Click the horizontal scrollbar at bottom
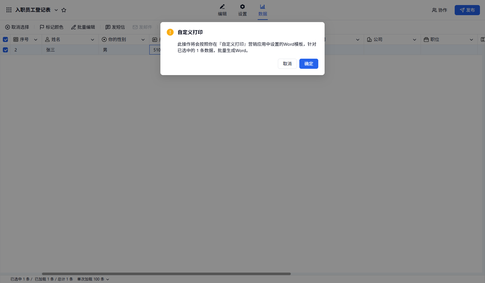 (x=166, y=274)
